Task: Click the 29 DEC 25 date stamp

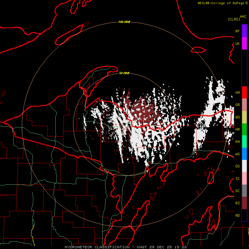Action: tap(160, 247)
